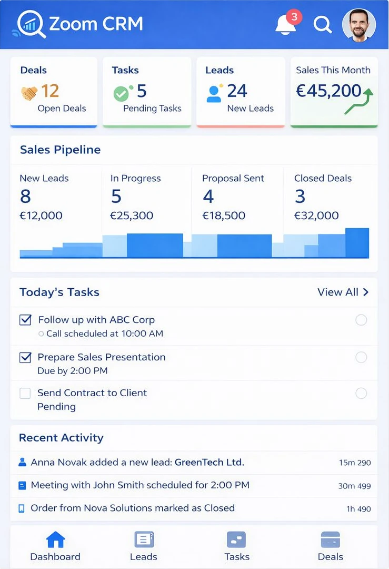389x569 pixels.
Task: Switch to the Deals tab
Action: (x=330, y=546)
